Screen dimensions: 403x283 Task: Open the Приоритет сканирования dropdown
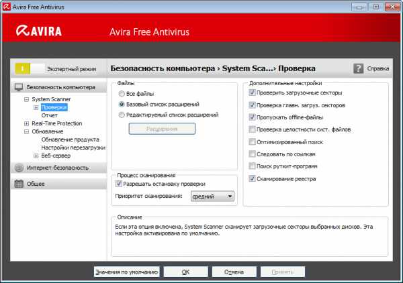pos(212,196)
